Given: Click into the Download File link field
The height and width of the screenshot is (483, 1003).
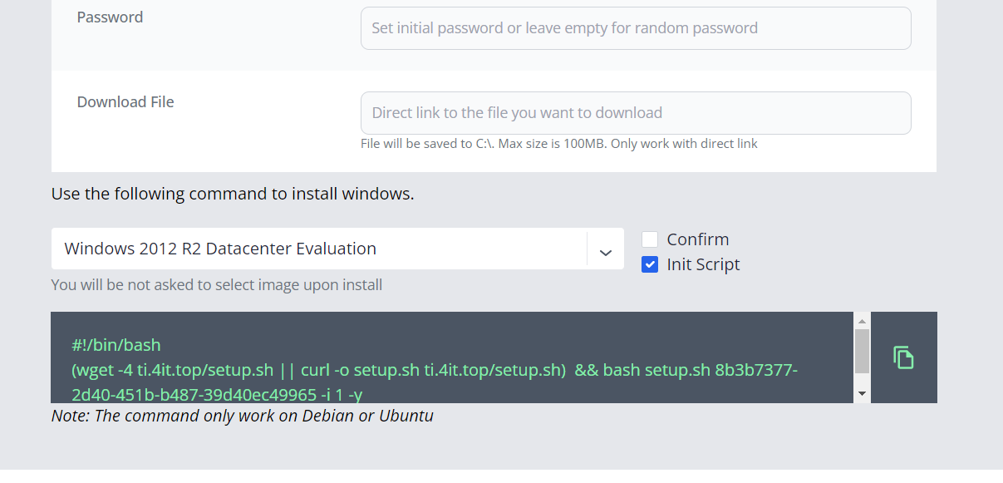Looking at the screenshot, I should click(x=636, y=113).
